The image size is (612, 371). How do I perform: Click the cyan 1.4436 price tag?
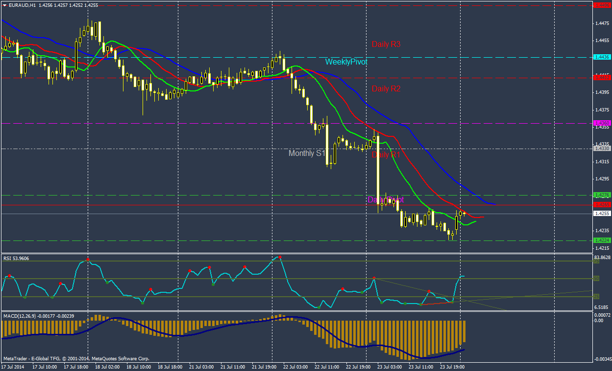601,57
